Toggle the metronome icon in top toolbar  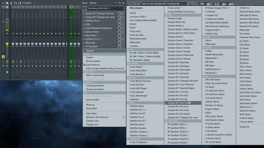point(202,4)
